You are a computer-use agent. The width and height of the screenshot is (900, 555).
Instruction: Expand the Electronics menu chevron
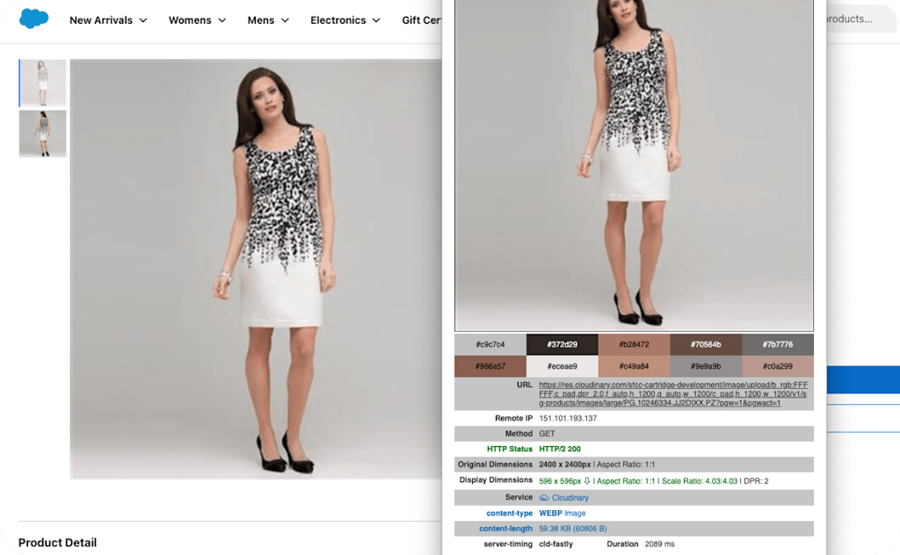coord(376,21)
